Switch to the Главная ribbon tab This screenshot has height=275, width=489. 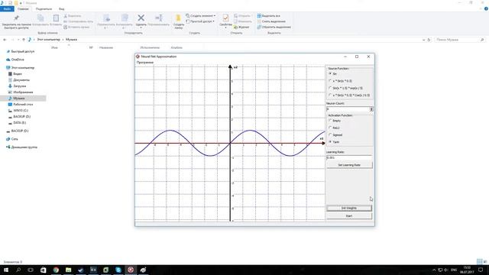pyautogui.click(x=23, y=8)
